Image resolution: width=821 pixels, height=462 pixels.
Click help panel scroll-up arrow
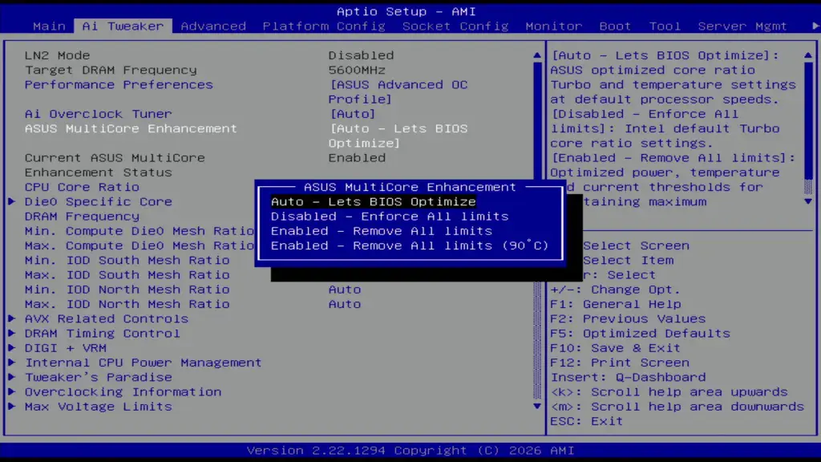(x=807, y=55)
